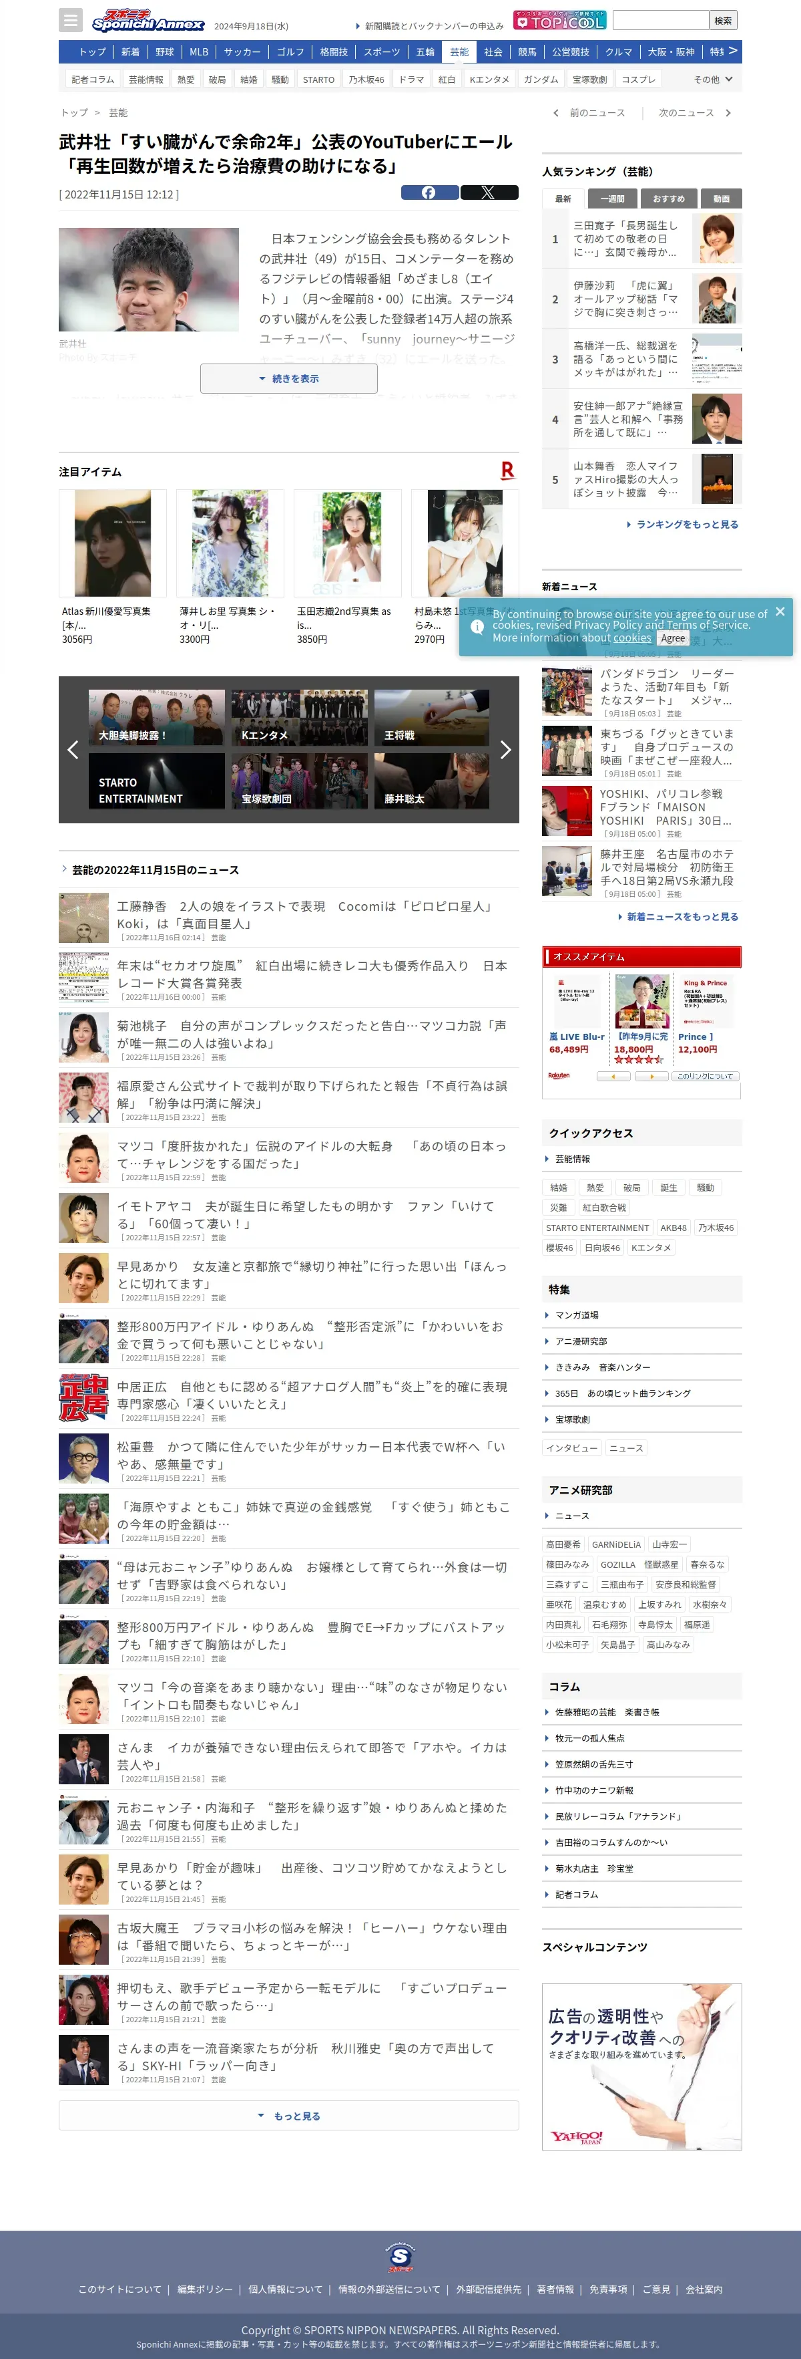The image size is (801, 2359).
Task: Open 芸能 in main navigation
Action: 459,52
